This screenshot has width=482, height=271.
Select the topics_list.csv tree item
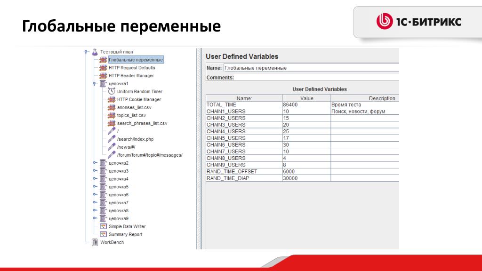131,115
